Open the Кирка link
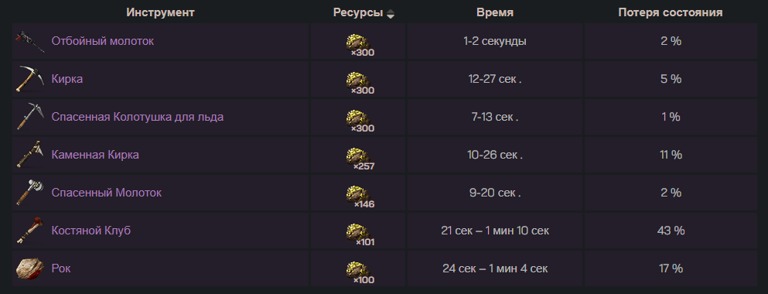The height and width of the screenshot is (294, 768). pyautogui.click(x=67, y=79)
